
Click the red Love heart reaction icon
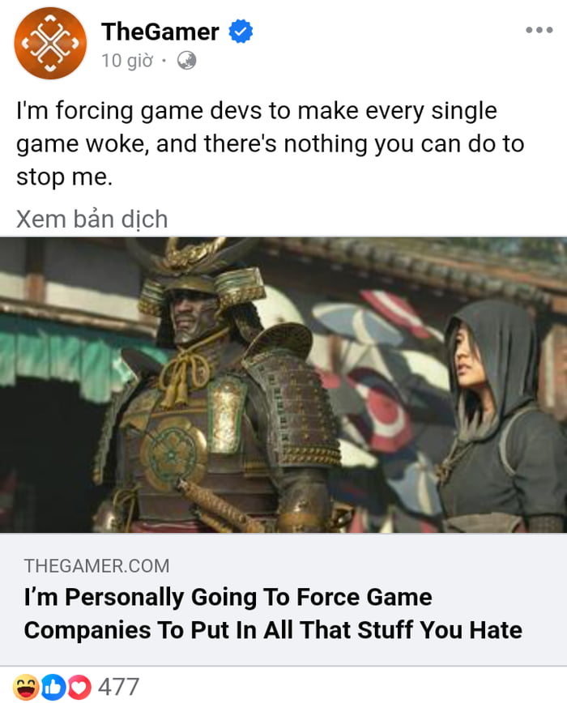coord(79,687)
